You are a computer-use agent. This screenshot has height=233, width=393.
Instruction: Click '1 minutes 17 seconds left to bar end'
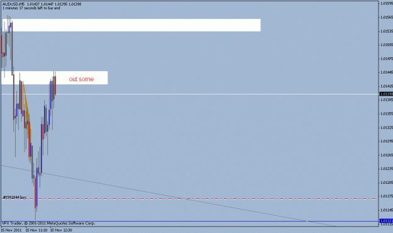click(31, 8)
